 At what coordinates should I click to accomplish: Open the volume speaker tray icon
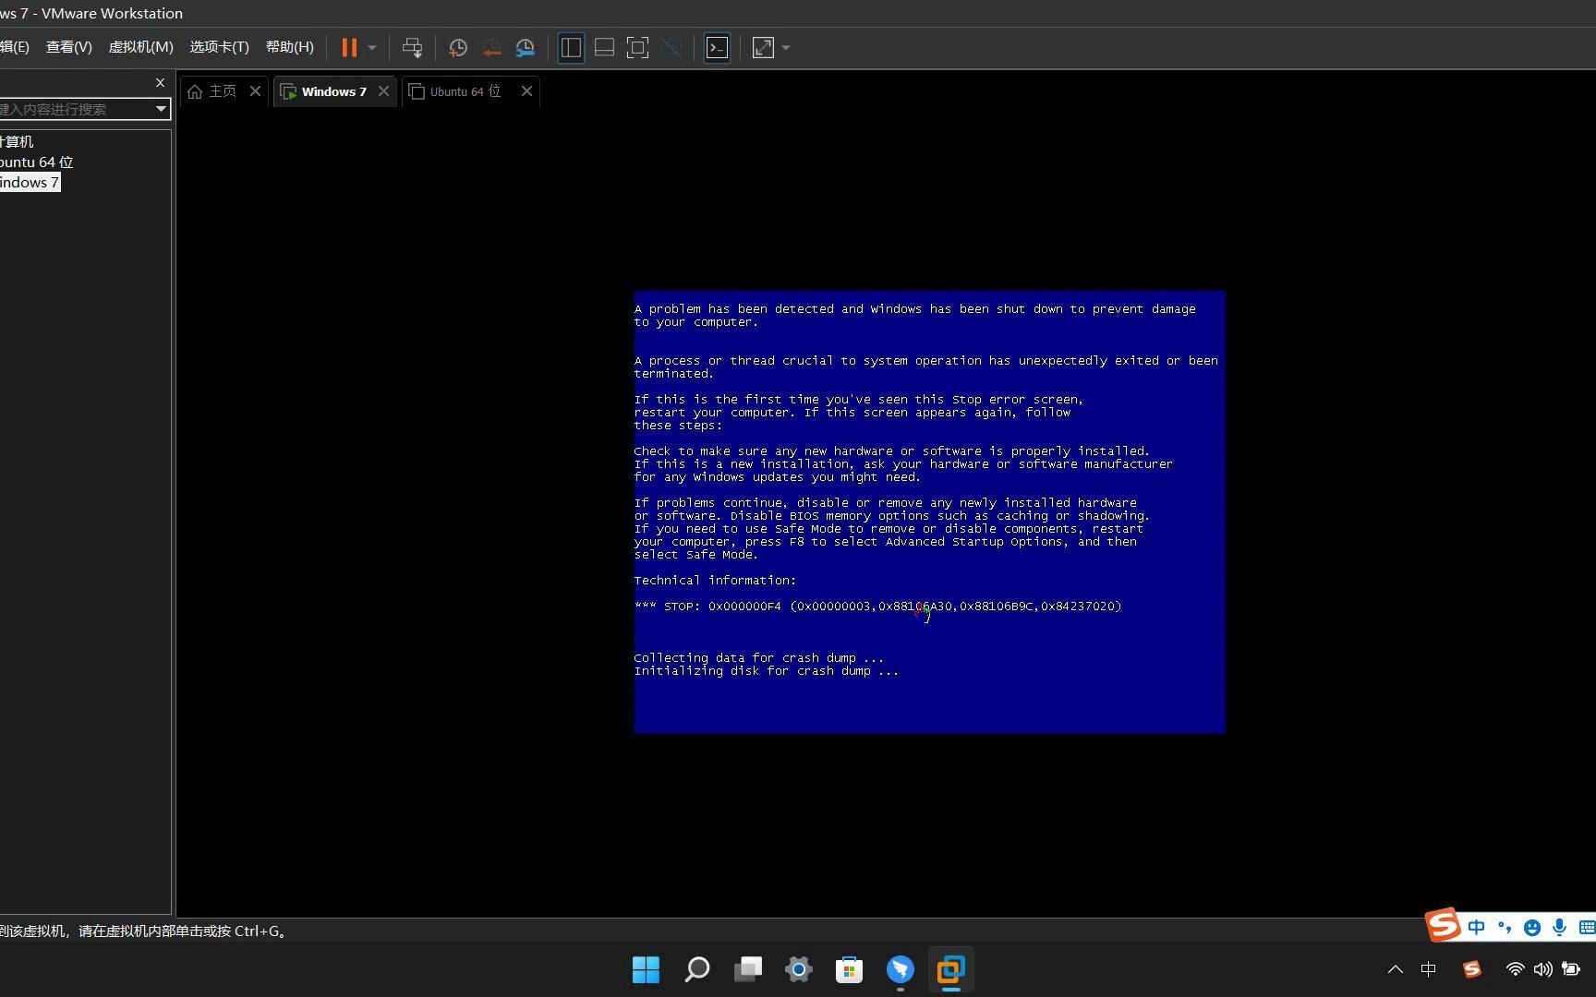point(1542,969)
